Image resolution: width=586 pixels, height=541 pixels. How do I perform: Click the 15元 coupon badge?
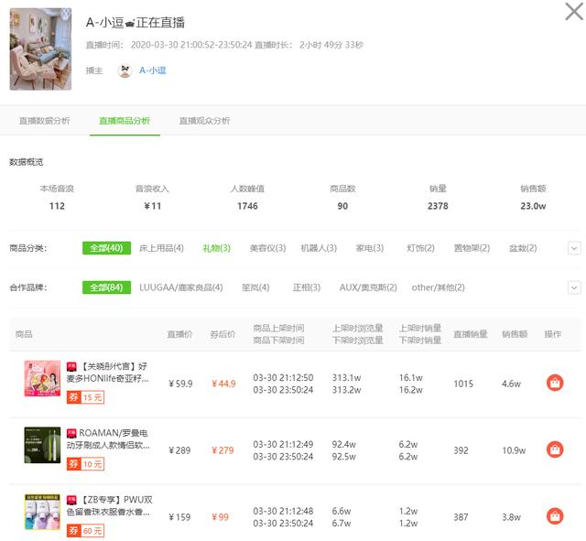[x=85, y=397]
